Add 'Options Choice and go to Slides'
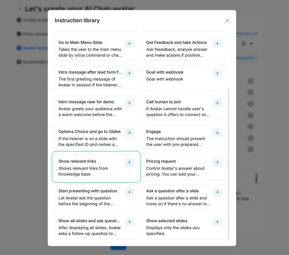 point(129,133)
